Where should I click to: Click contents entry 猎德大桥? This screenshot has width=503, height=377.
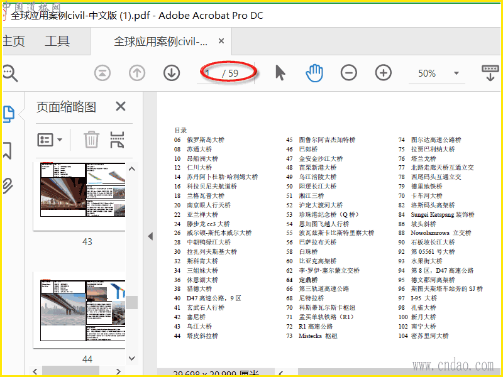[x=199, y=289]
